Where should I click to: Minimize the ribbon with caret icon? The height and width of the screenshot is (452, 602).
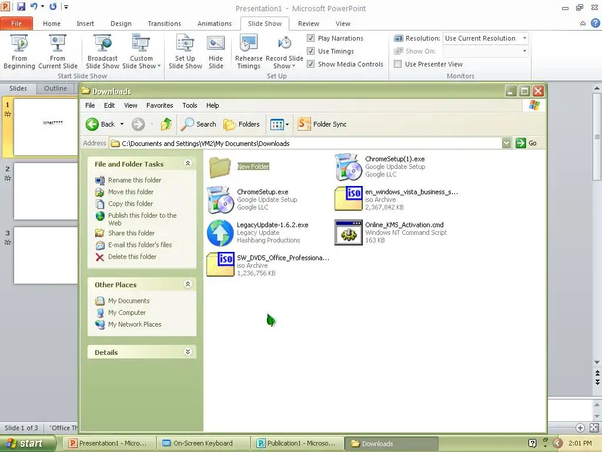(583, 24)
